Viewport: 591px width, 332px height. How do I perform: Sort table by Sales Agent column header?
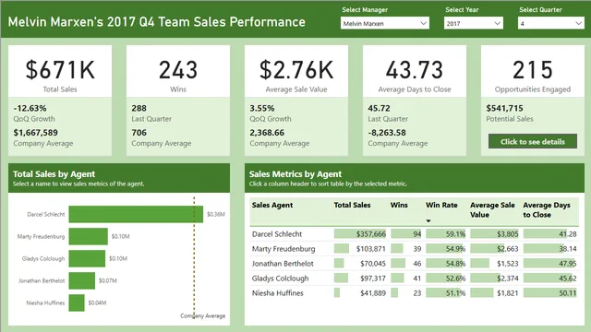pyautogui.click(x=272, y=205)
